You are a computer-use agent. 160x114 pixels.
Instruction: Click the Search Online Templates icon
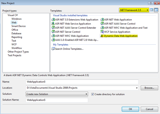pos(53,49)
